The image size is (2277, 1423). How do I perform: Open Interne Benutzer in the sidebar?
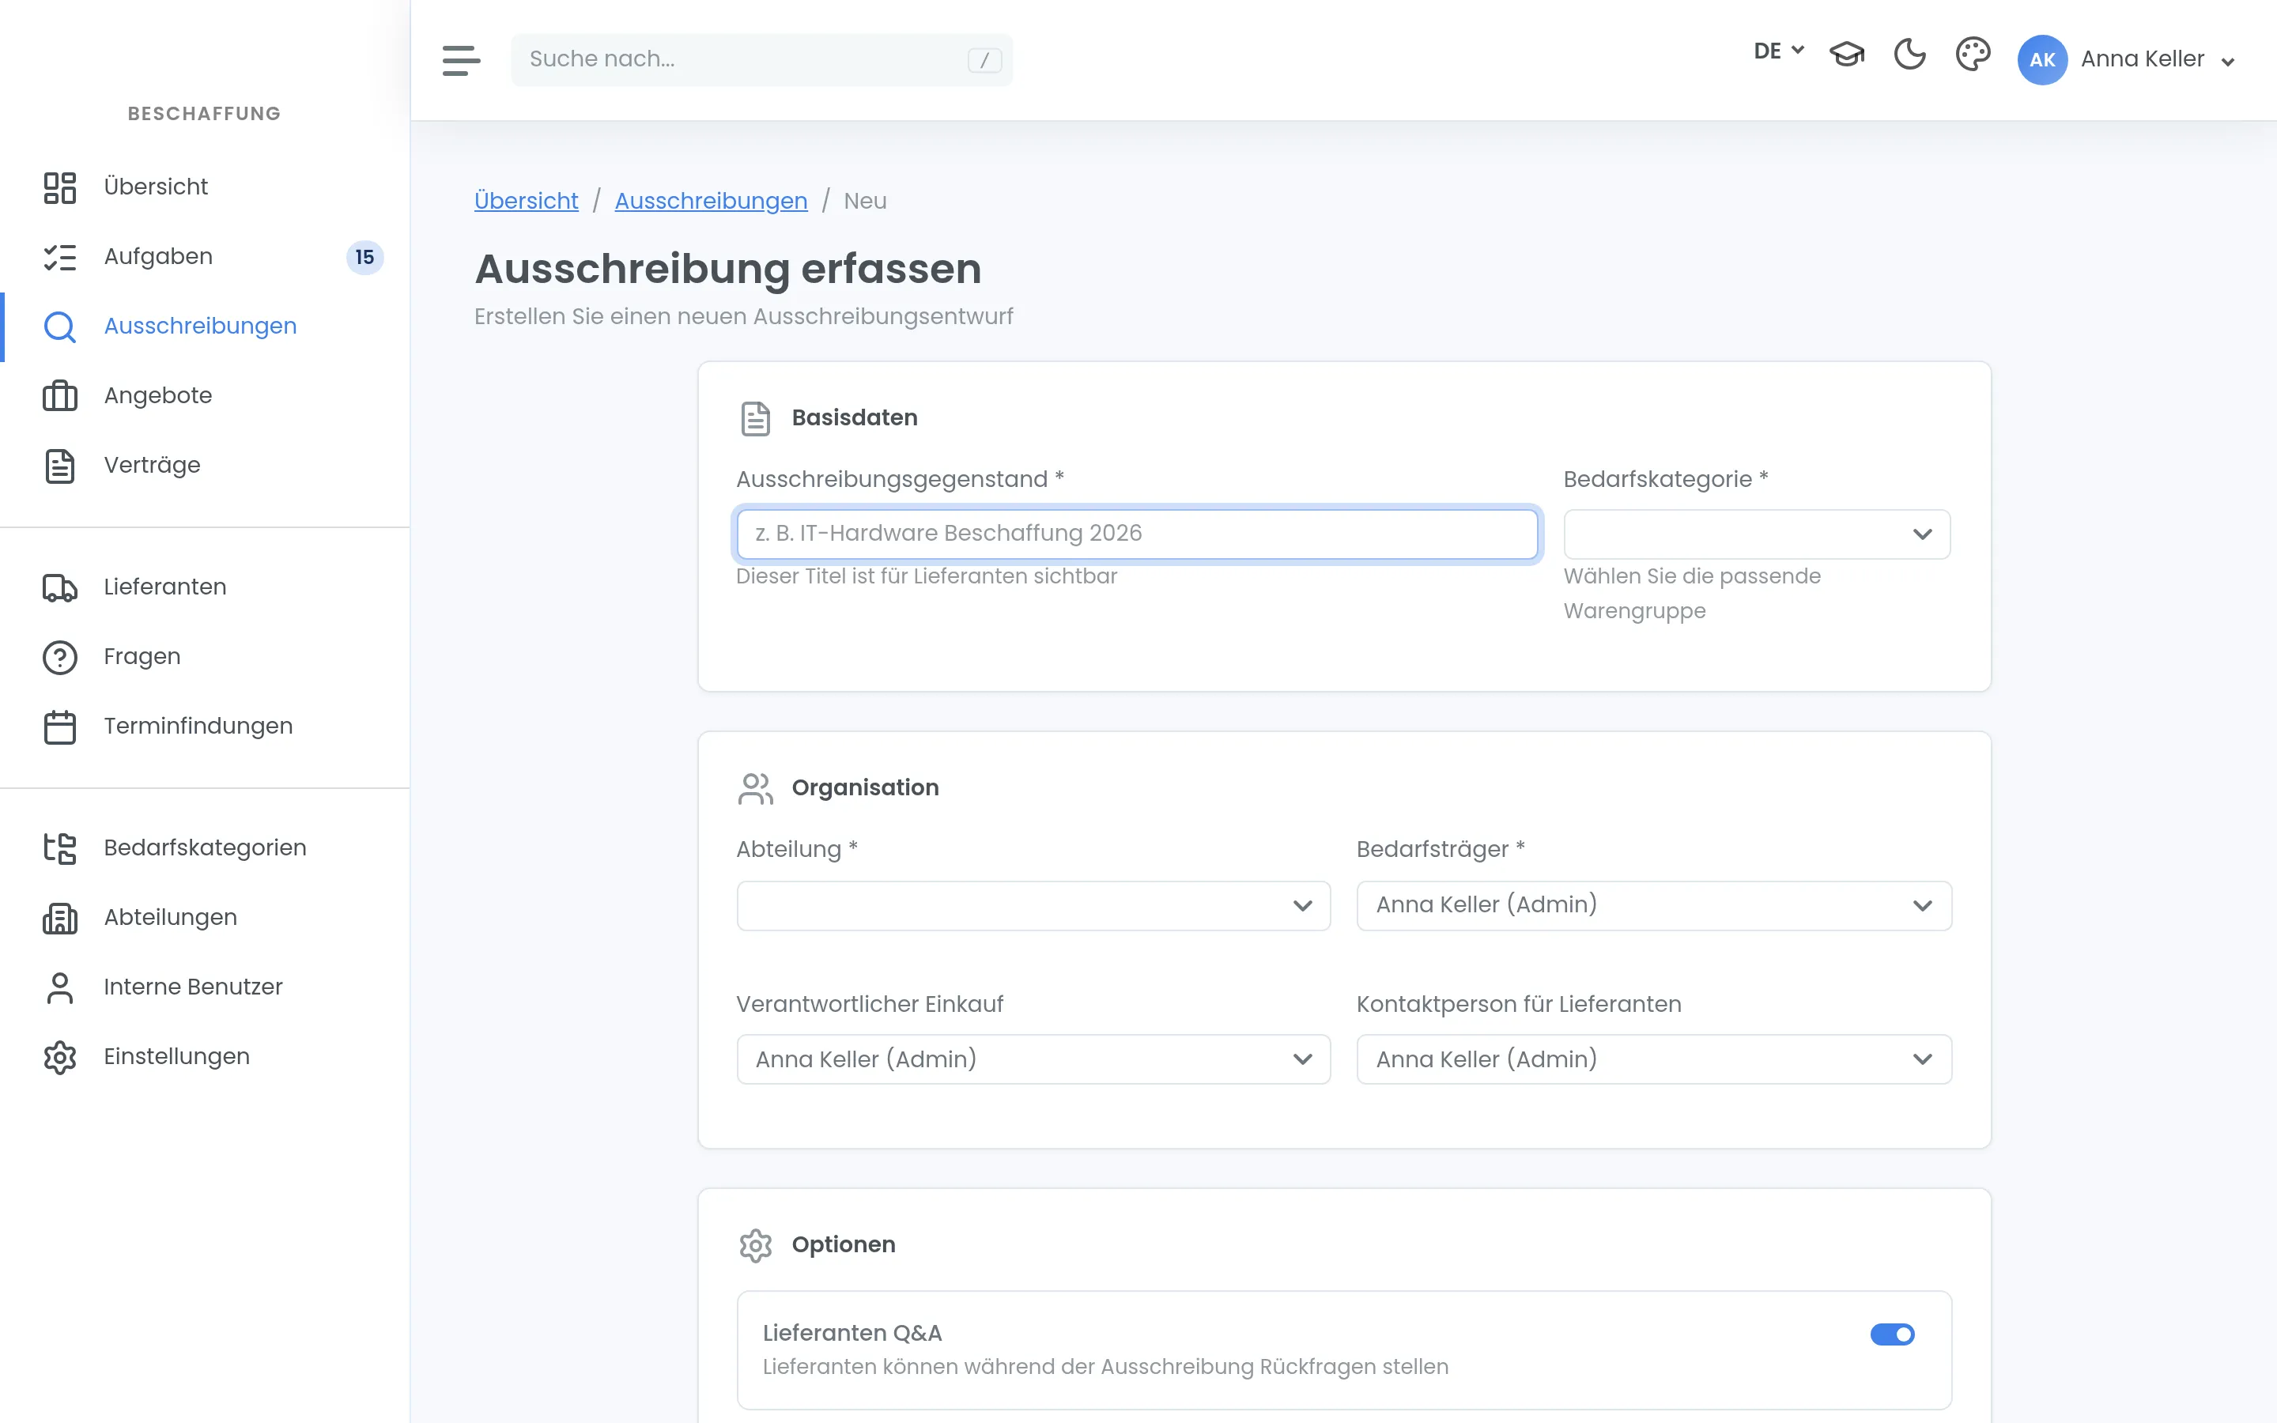tap(205, 987)
